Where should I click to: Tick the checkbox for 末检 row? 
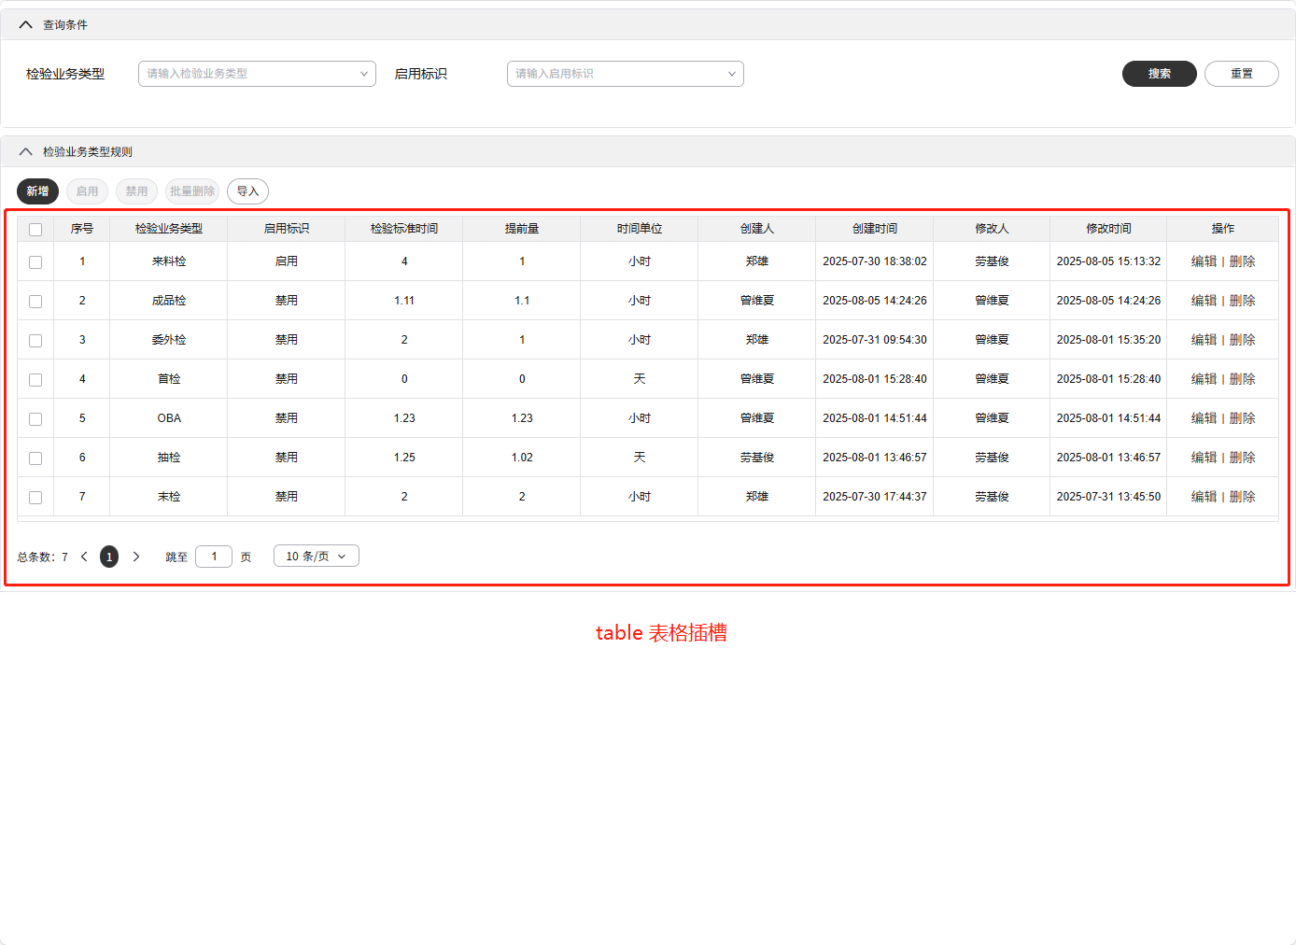coord(35,498)
